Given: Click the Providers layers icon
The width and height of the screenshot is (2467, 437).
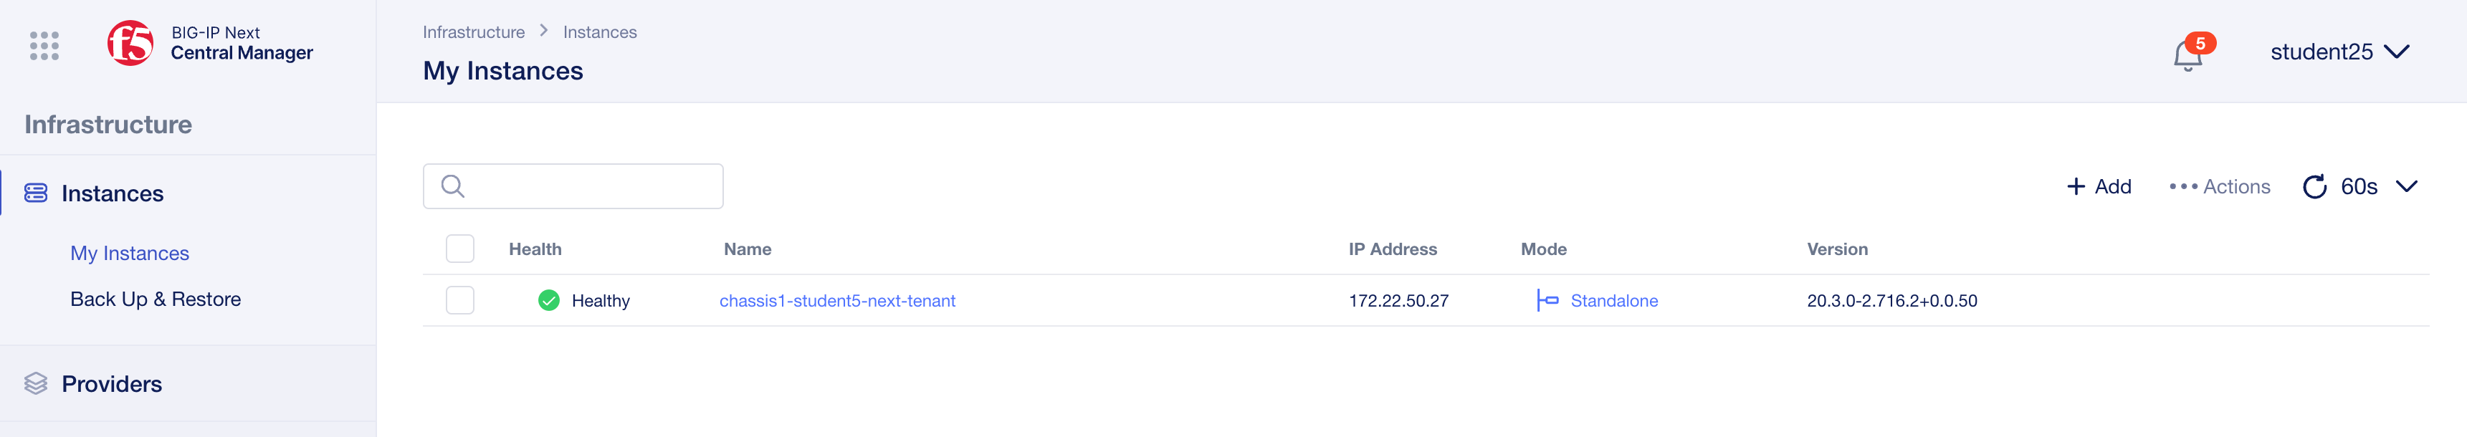Looking at the screenshot, I should click(x=35, y=383).
